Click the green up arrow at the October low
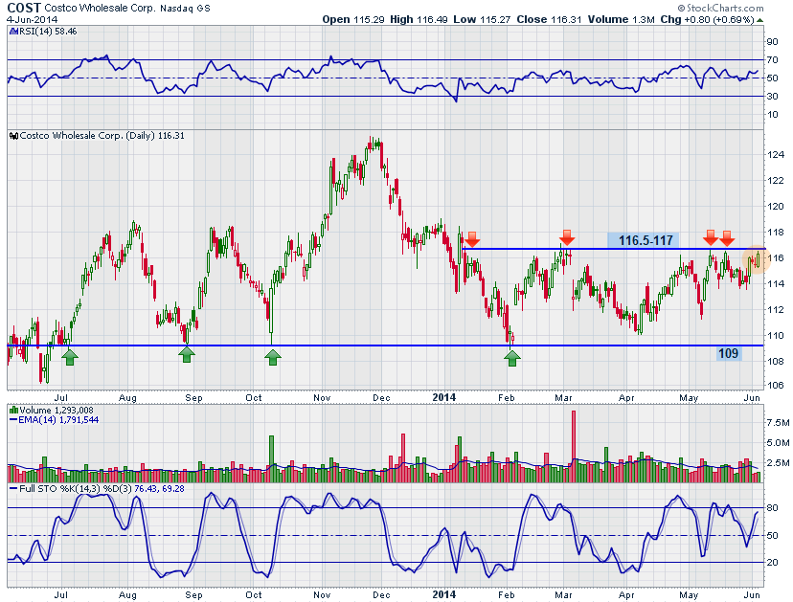Image resolution: width=793 pixels, height=602 pixels. click(x=273, y=357)
